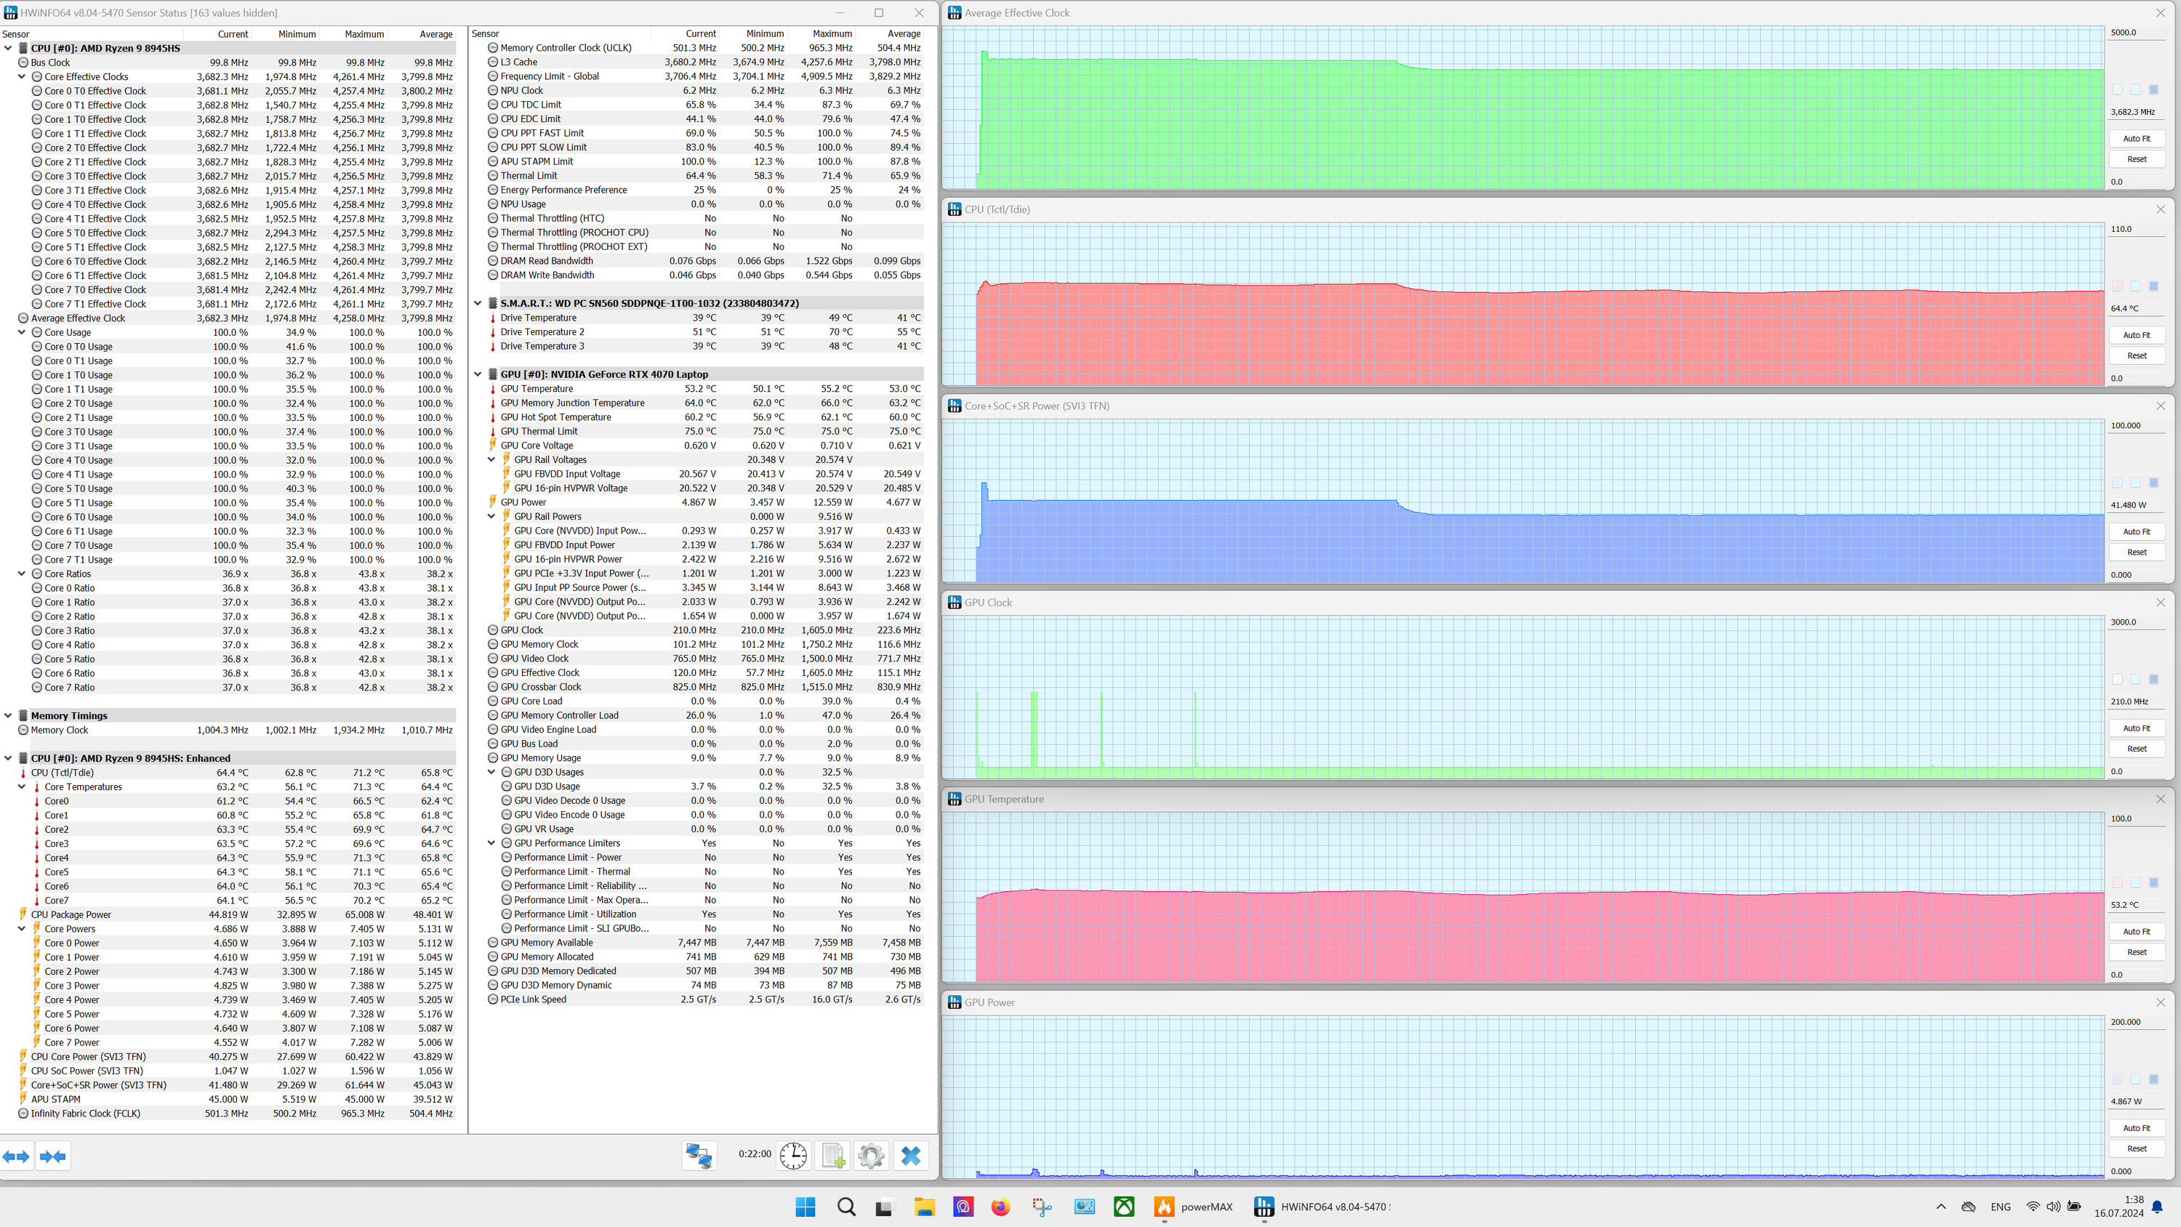Image resolution: width=2181 pixels, height=1227 pixels.
Task: Collapse the Core Effective Clocks tree
Action: pos(22,77)
